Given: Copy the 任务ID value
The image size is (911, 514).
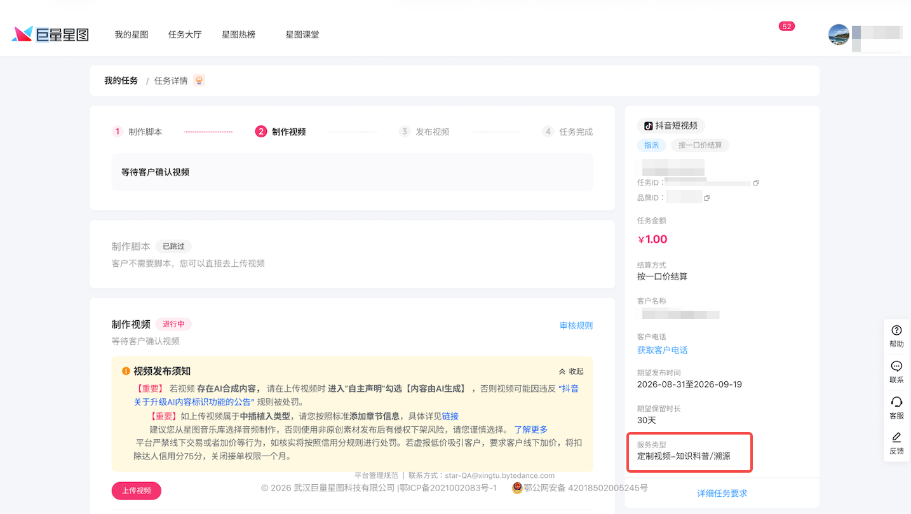Looking at the screenshot, I should tap(756, 183).
